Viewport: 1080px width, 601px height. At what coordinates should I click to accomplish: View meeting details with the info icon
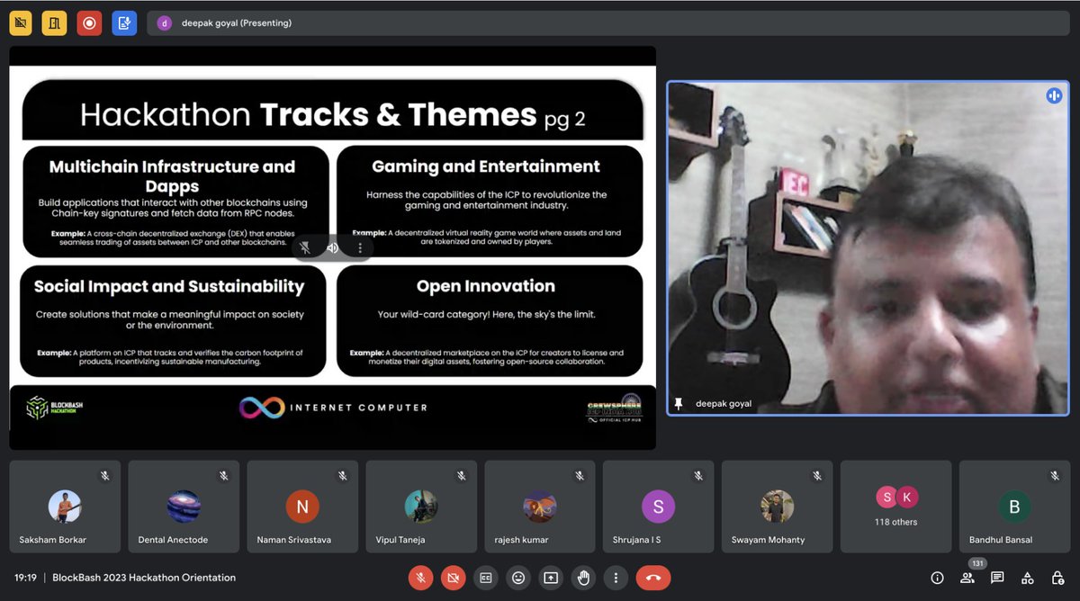coord(936,578)
